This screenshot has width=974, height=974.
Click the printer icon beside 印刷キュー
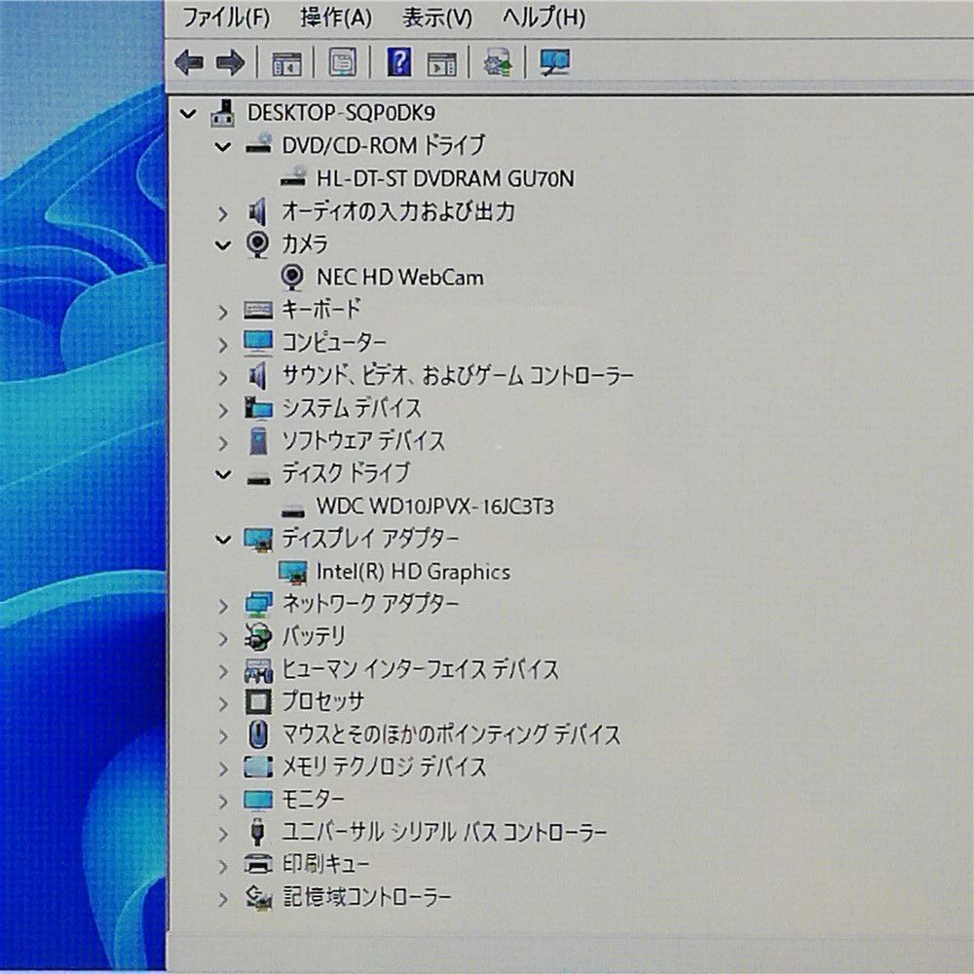pos(258,864)
